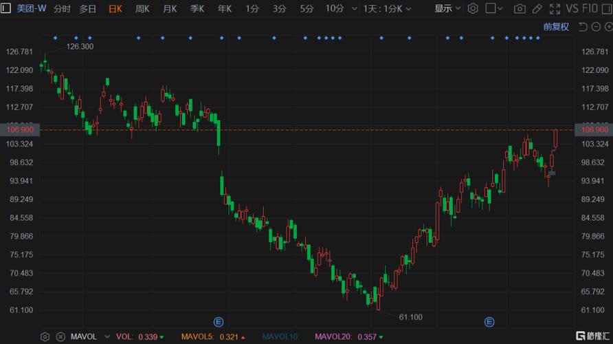Open VS compare button
This screenshot has width=613, height=344.
click(x=572, y=9)
